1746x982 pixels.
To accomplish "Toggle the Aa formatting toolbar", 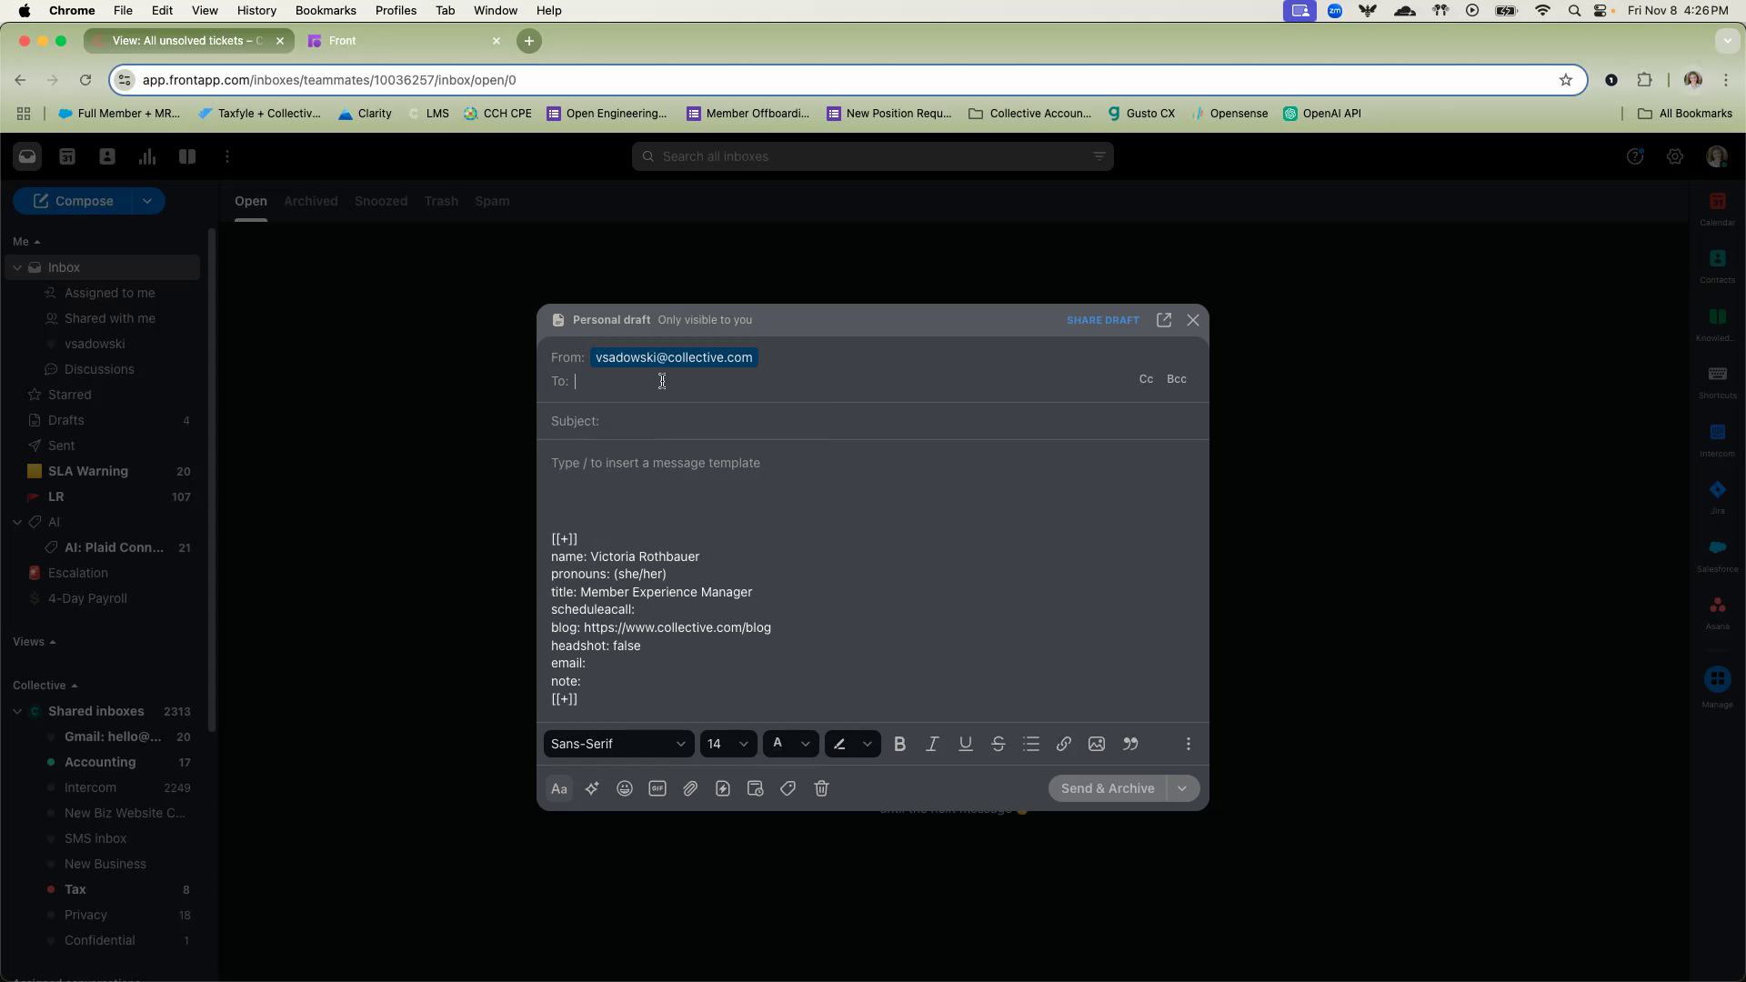I will click(559, 789).
